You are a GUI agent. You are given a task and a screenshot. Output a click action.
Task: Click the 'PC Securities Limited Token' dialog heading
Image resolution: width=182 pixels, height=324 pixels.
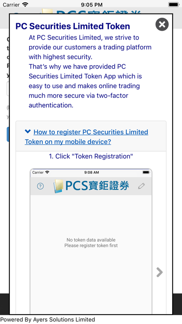[73, 26]
